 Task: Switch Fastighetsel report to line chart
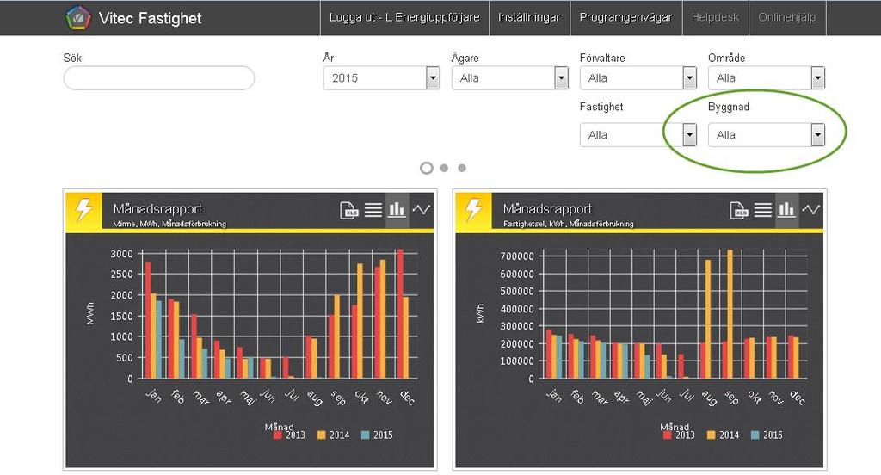(810, 210)
